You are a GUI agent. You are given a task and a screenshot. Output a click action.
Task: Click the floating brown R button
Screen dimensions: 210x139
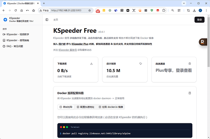click(x=203, y=42)
